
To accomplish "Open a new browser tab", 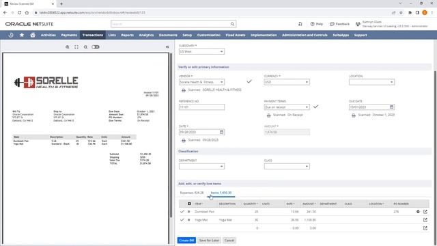I will (61, 4).
